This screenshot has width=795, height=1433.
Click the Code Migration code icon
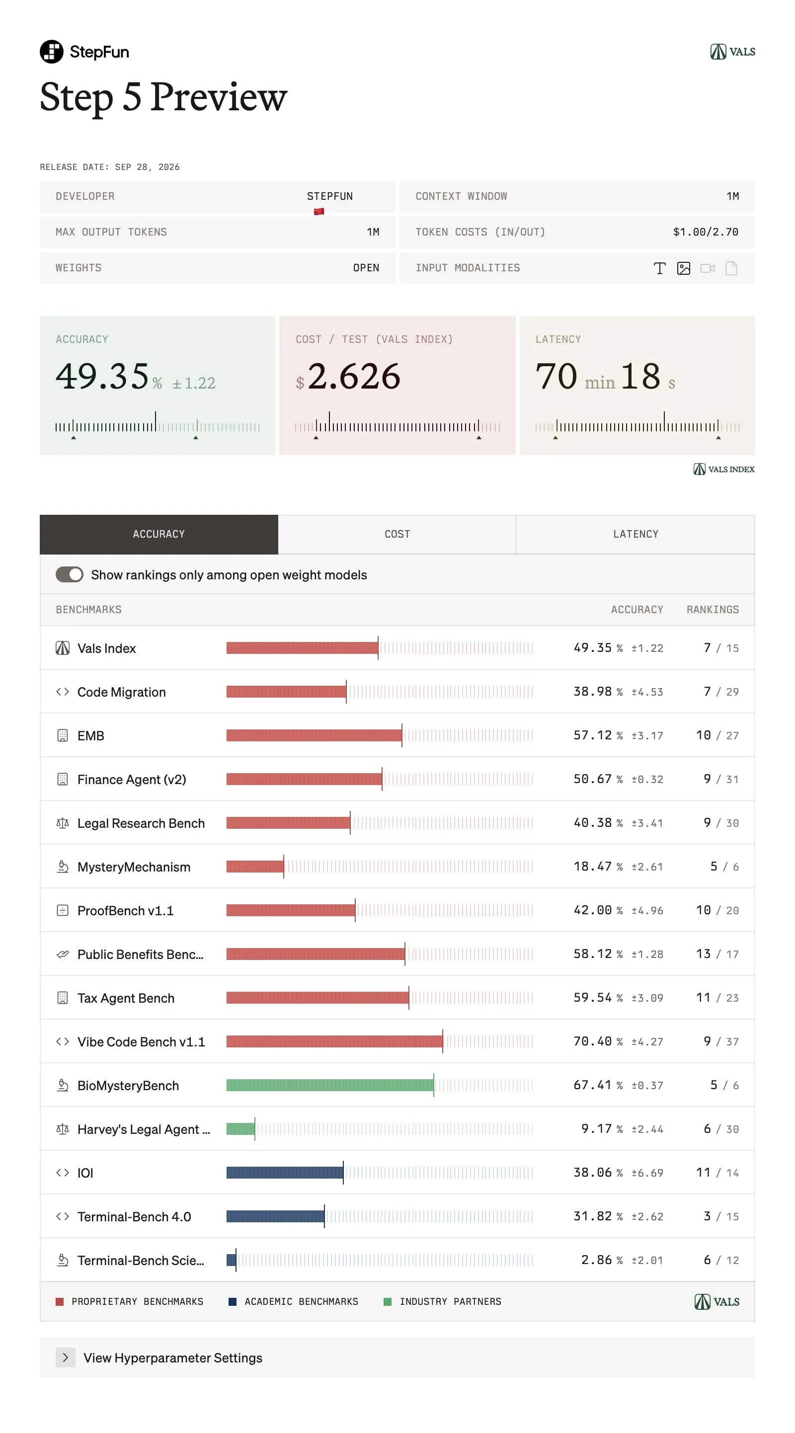pos(62,692)
